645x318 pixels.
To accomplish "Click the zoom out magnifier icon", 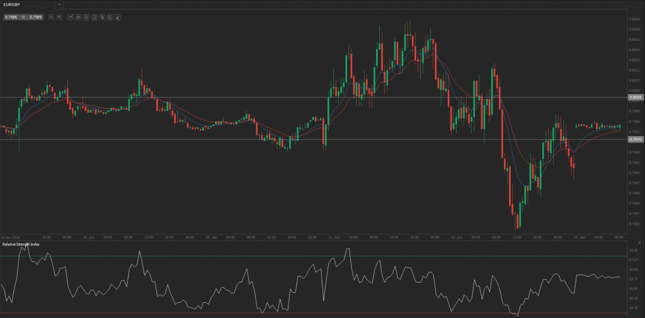I will tap(52, 17).
